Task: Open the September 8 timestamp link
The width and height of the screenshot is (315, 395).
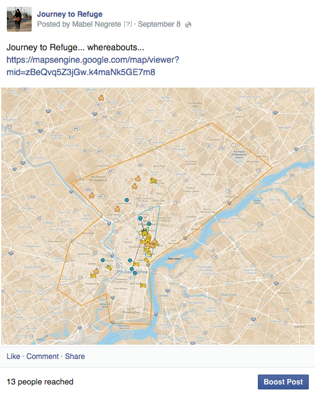Action: 159,24
